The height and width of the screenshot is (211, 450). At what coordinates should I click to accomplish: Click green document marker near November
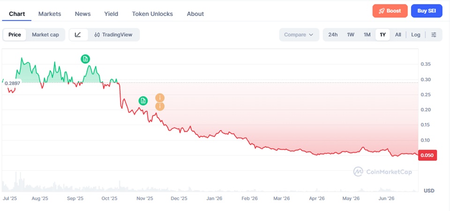point(143,100)
